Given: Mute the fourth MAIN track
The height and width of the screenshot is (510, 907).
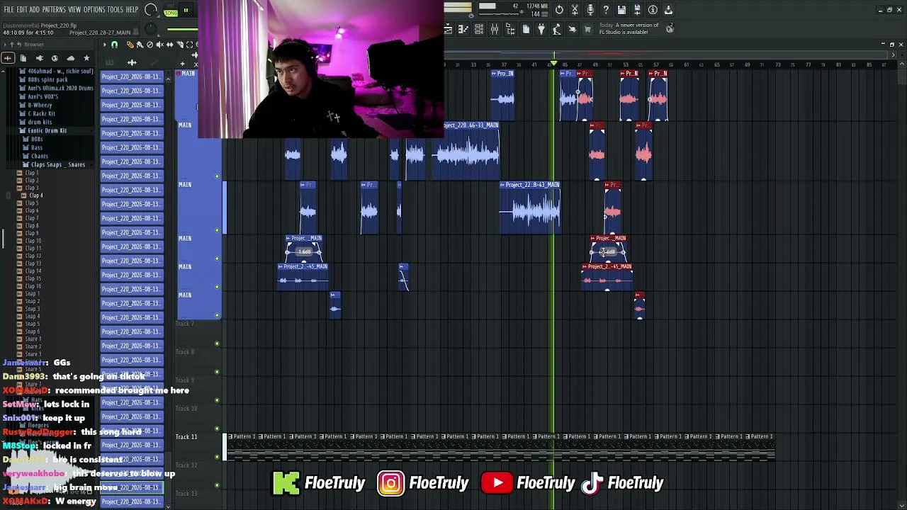Looking at the screenshot, I should point(217,259).
